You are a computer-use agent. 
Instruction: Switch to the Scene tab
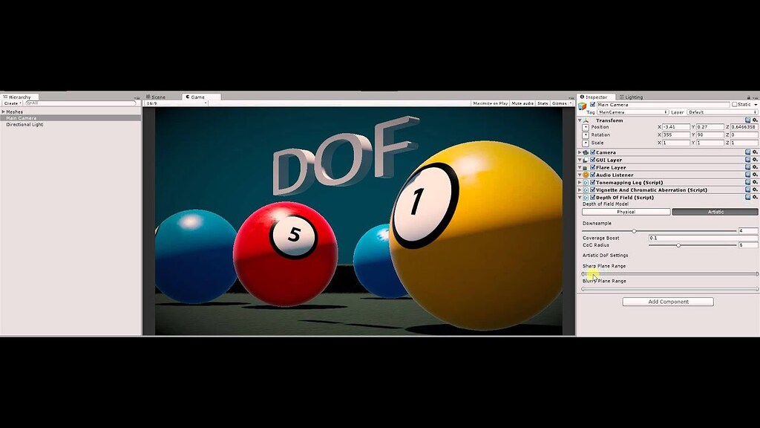[x=157, y=96]
